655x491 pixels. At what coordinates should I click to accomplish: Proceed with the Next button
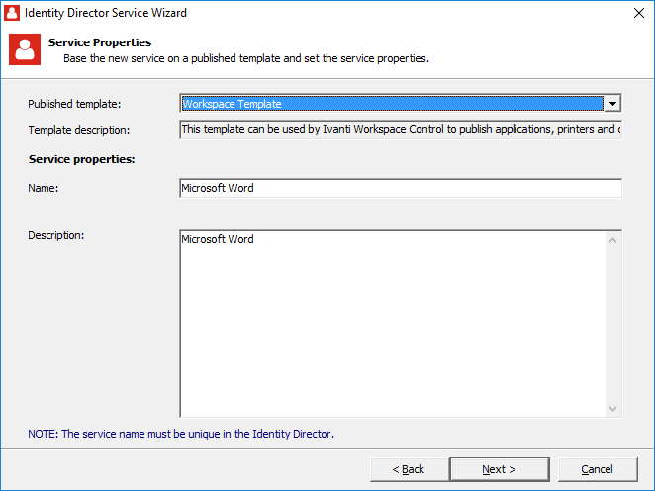coord(499,469)
